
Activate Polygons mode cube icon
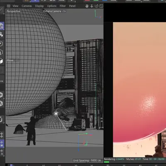(1, 61)
